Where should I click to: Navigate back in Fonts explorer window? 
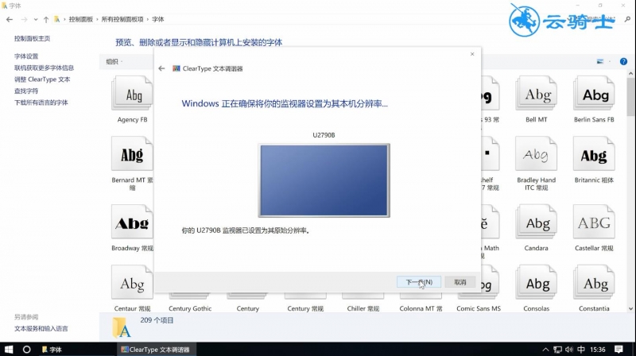[10, 19]
